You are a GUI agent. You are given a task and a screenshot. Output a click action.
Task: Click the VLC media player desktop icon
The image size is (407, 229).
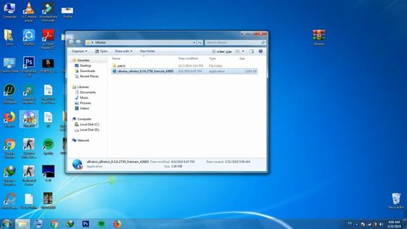29,12
